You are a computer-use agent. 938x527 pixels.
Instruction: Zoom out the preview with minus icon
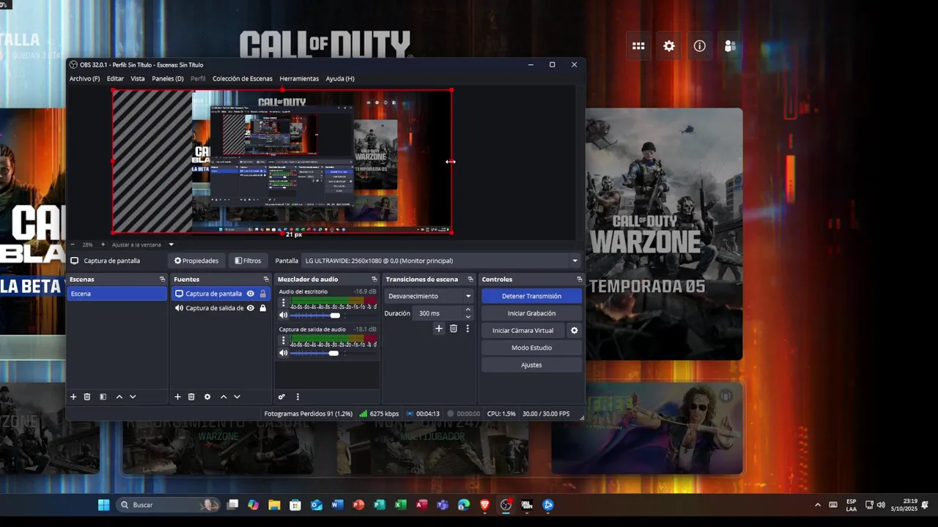click(73, 244)
